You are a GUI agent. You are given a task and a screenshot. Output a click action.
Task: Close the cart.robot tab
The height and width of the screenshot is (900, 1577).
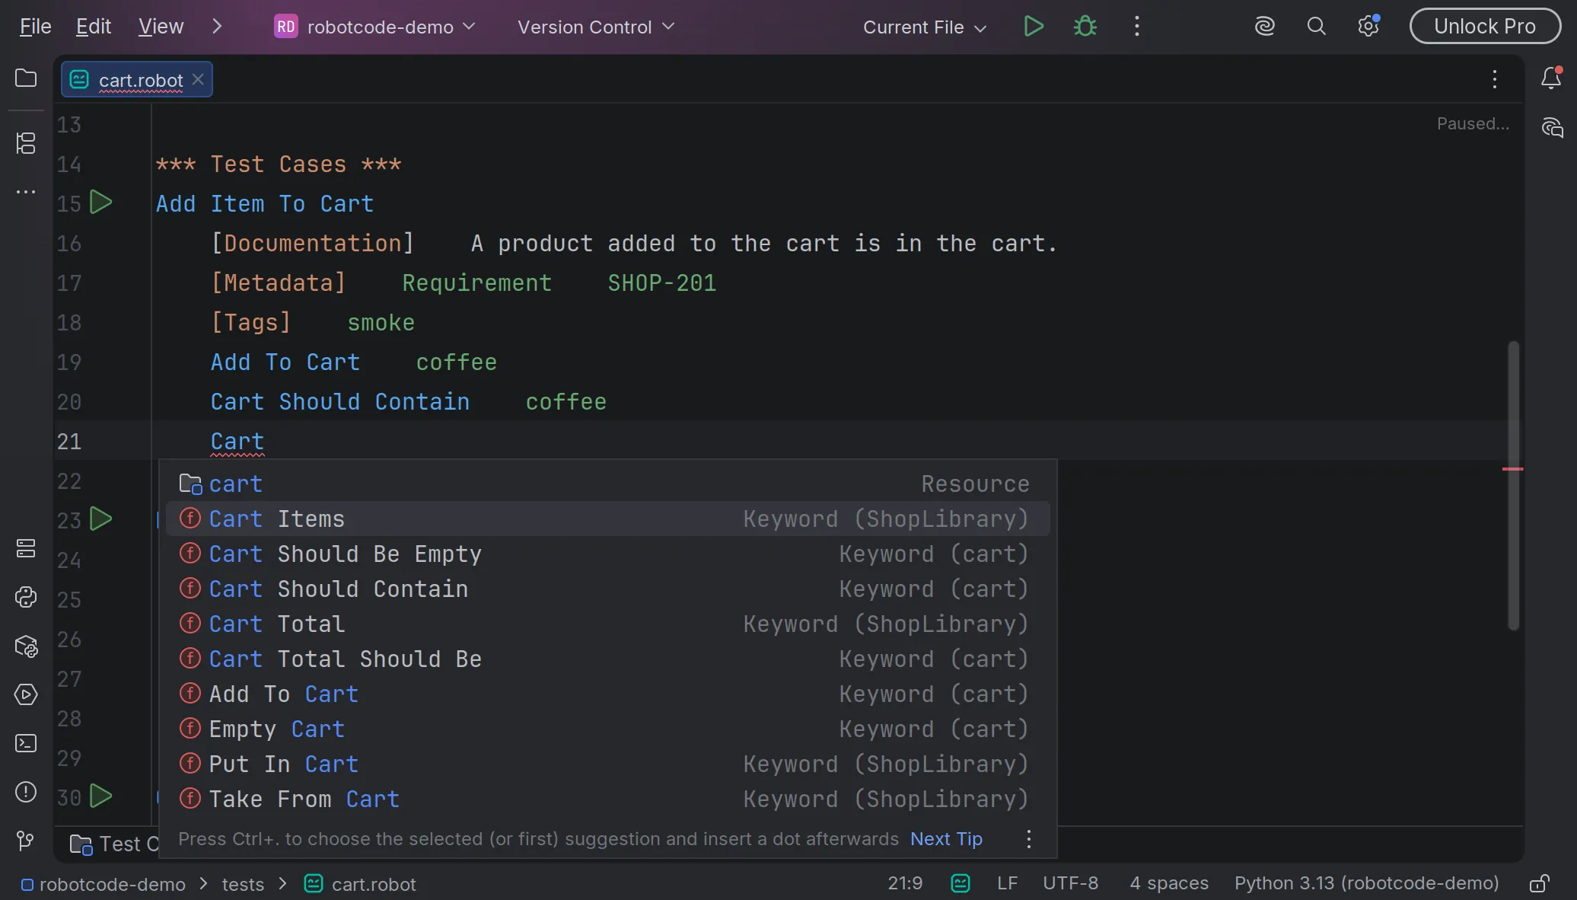[198, 79]
